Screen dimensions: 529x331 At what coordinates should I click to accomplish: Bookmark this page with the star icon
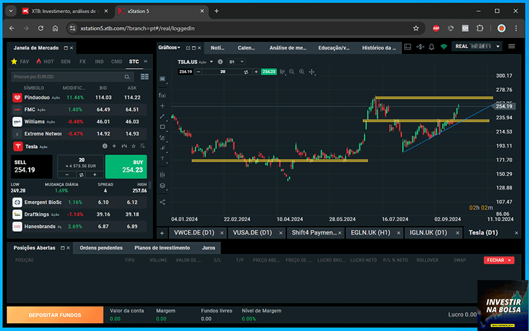tap(416, 28)
